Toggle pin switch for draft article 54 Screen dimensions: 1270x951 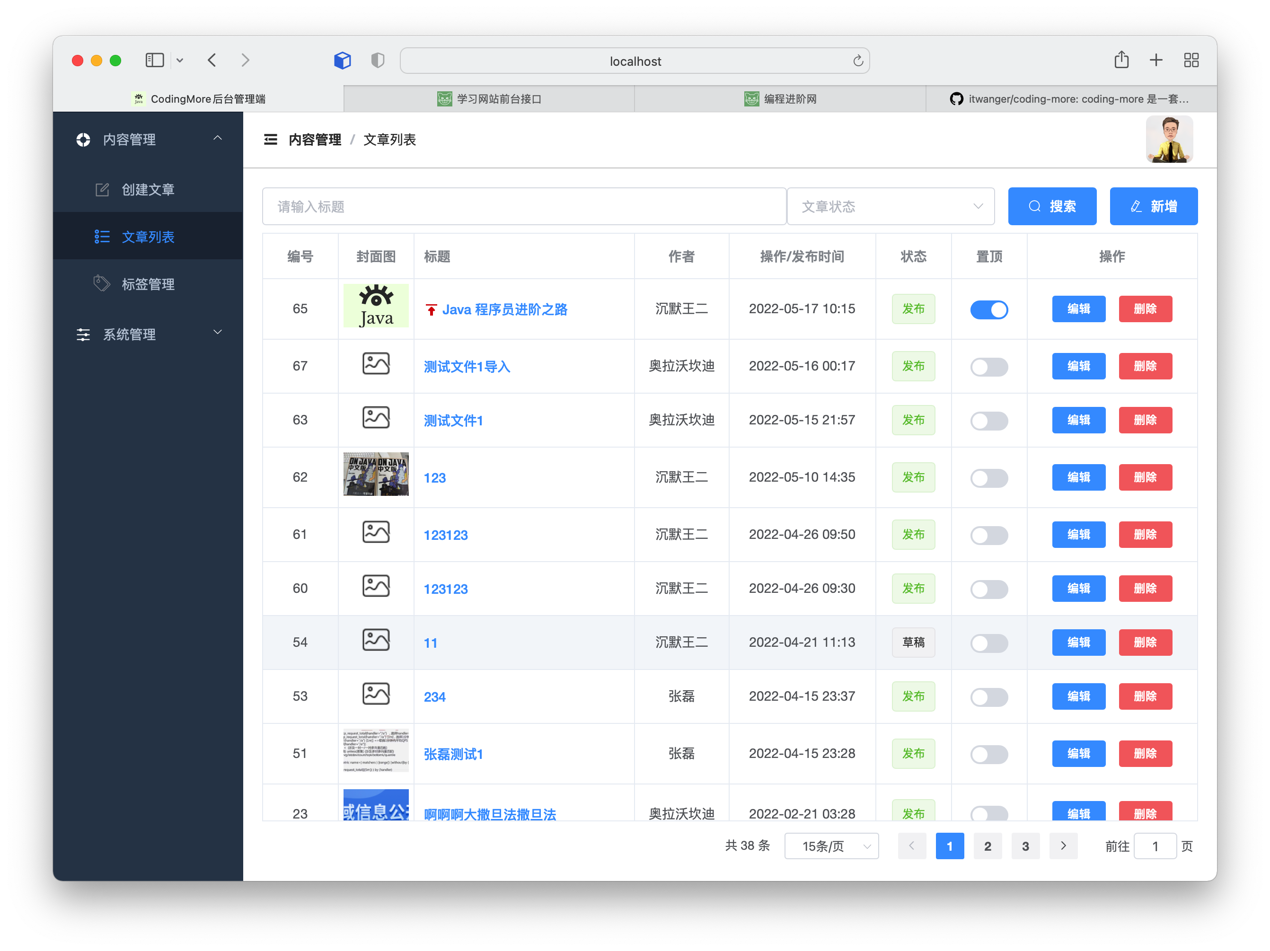[x=988, y=643]
